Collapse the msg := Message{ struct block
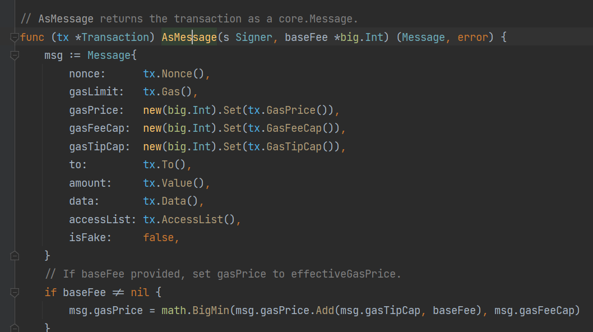 click(x=15, y=56)
